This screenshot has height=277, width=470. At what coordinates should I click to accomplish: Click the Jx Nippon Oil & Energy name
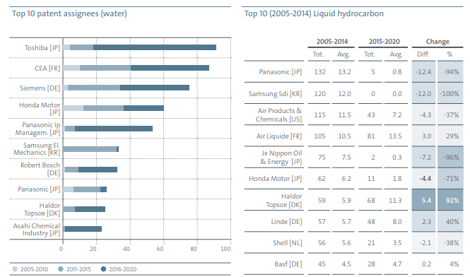[x=281, y=158]
